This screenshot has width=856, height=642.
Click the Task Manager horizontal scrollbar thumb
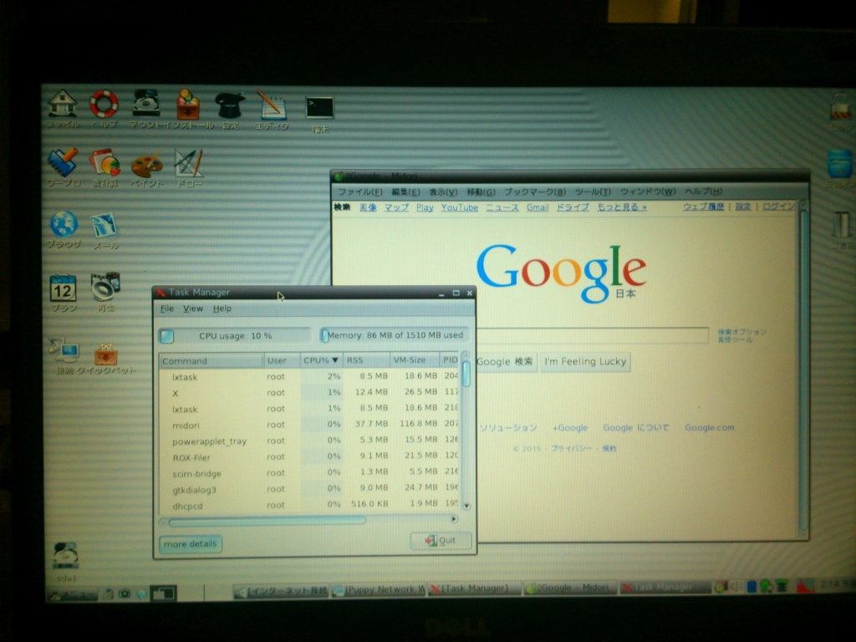tap(267, 522)
